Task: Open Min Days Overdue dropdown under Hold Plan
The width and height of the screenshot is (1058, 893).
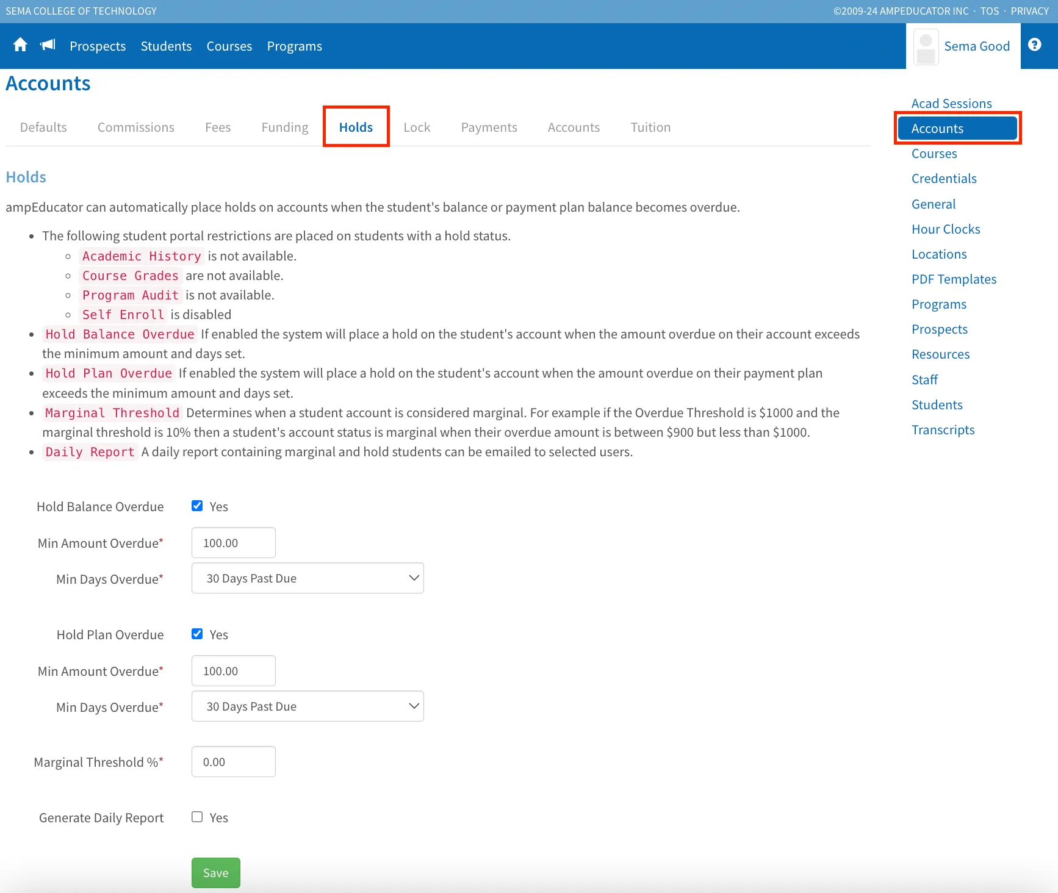Action: coord(308,706)
